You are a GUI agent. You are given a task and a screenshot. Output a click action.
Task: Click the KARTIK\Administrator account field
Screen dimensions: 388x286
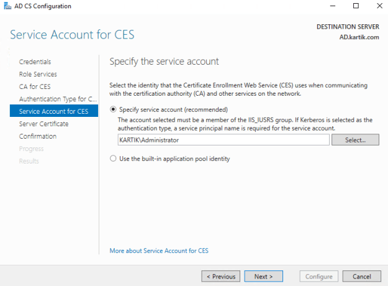(223, 140)
